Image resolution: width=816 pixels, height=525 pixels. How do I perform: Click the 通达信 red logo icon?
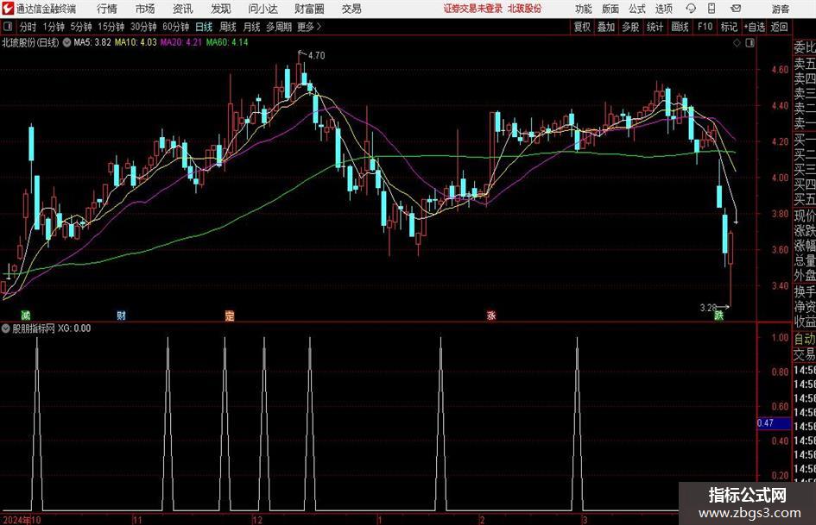tap(7, 9)
